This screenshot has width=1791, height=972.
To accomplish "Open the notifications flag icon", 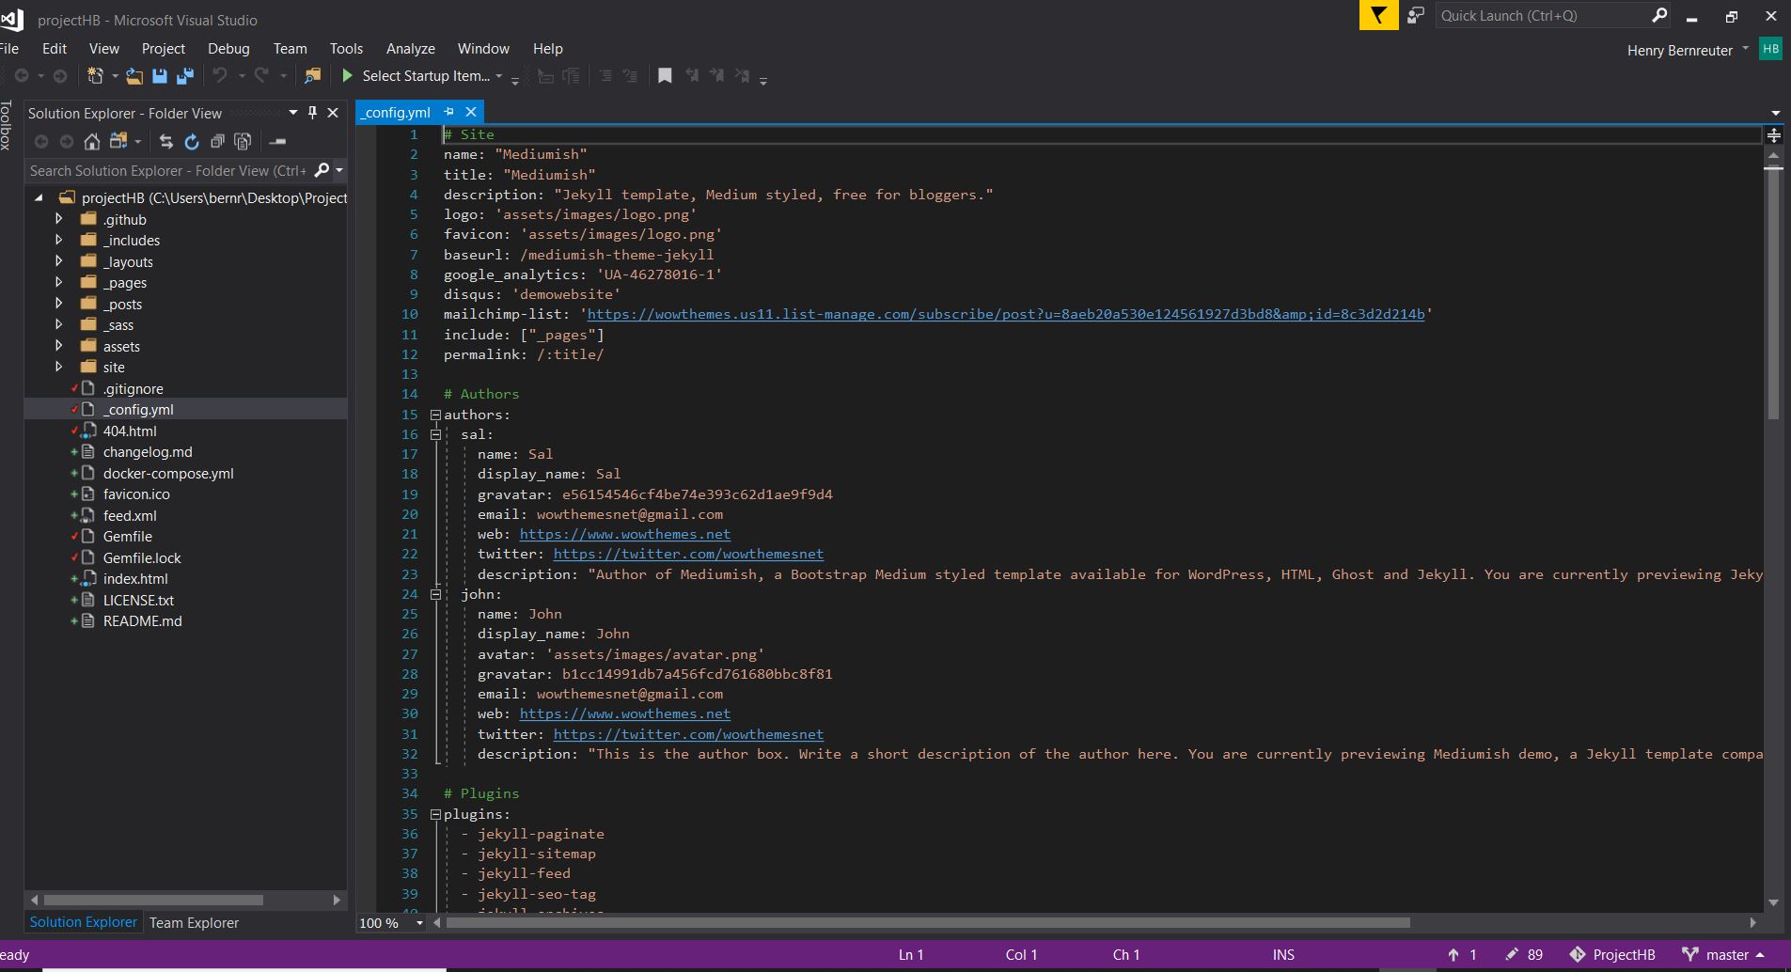I will pos(1378,15).
